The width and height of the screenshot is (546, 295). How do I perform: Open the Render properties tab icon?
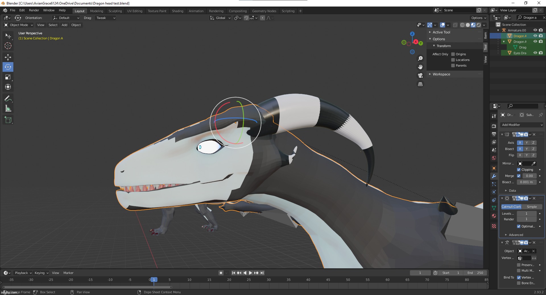(x=494, y=126)
